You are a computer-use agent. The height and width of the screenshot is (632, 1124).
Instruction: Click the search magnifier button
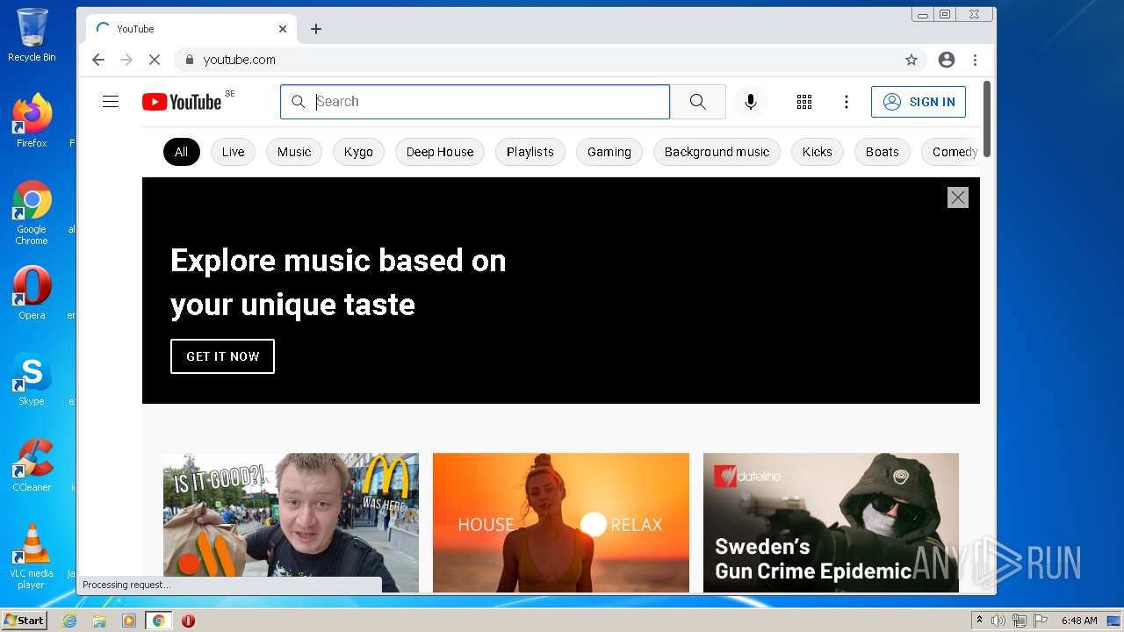coord(697,102)
